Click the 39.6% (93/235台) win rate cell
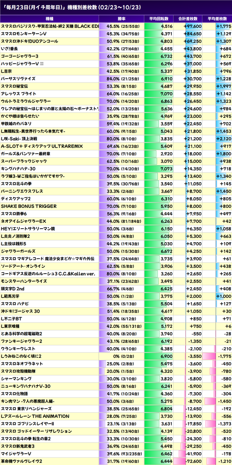 coord(121,454)
